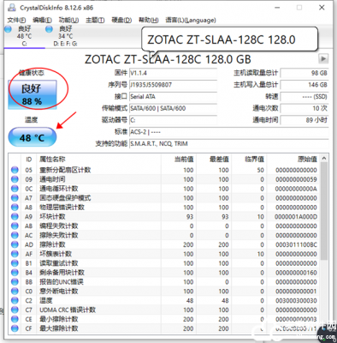Click the status orb for row A7 固态硬盘保护模式

15,198
